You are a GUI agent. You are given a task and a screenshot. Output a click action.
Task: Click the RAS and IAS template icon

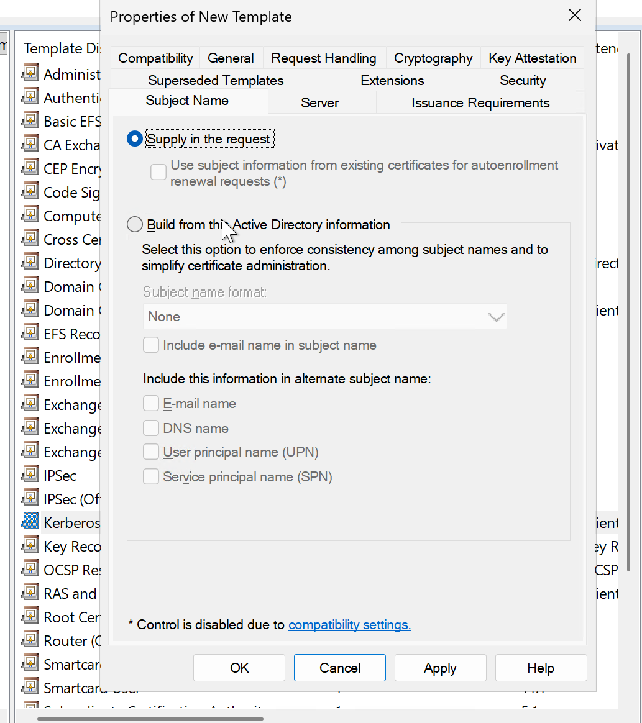30,593
